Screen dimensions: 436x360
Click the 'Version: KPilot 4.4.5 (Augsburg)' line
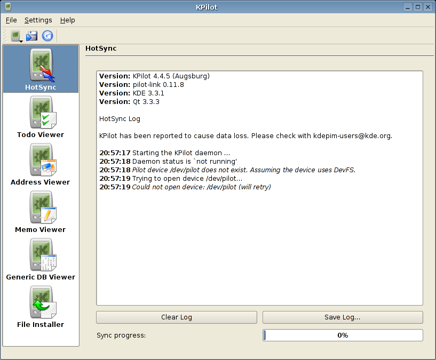tap(154, 76)
